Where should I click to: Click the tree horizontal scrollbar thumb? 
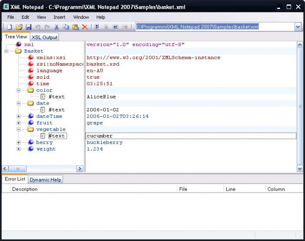(18, 168)
